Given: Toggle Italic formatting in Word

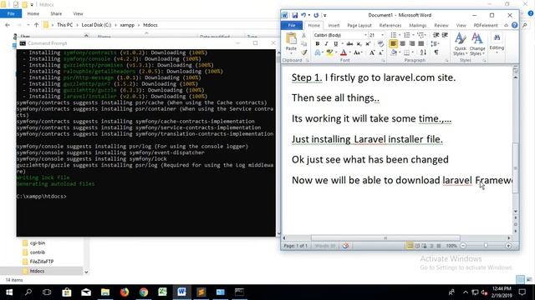Looking at the screenshot, I should click(x=326, y=44).
